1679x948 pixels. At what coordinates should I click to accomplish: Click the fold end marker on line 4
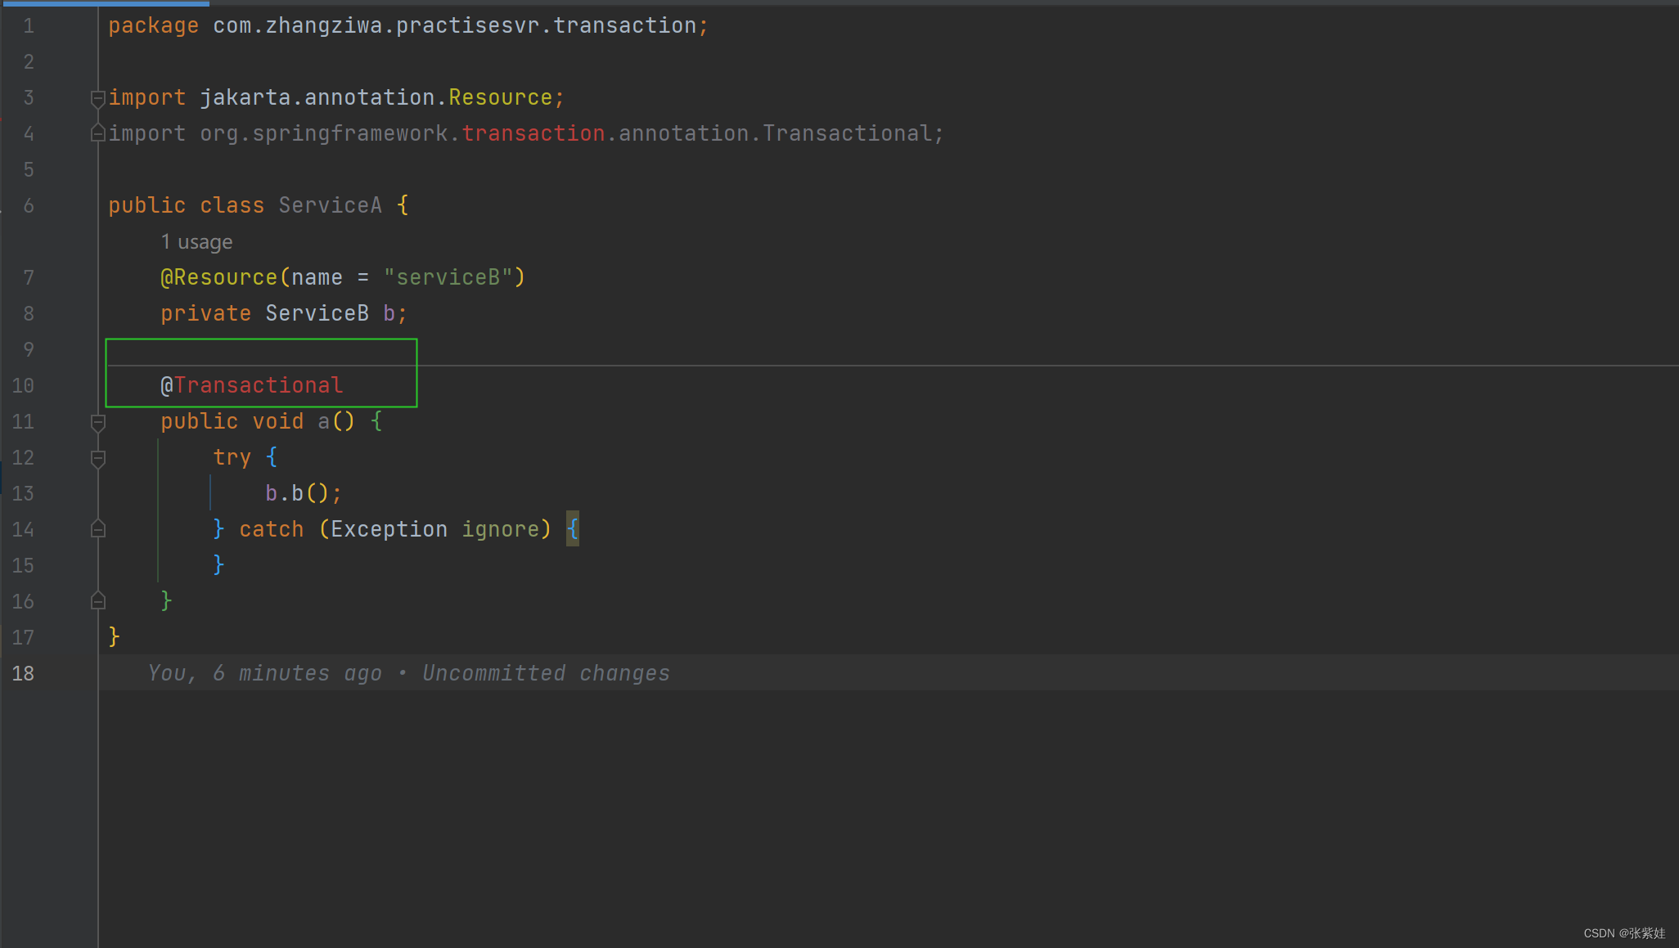[97, 133]
